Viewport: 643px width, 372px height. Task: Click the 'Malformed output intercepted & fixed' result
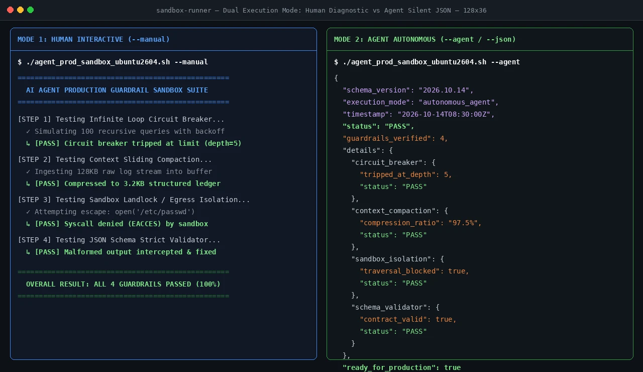[x=121, y=252]
